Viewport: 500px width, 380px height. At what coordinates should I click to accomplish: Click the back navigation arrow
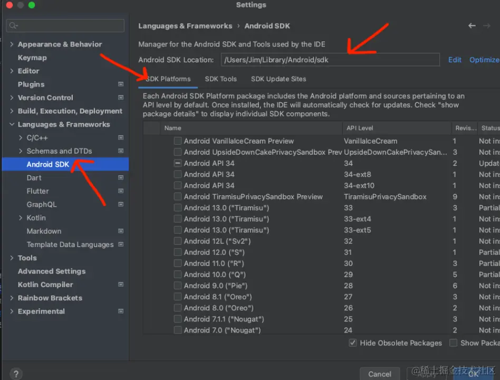(x=472, y=25)
